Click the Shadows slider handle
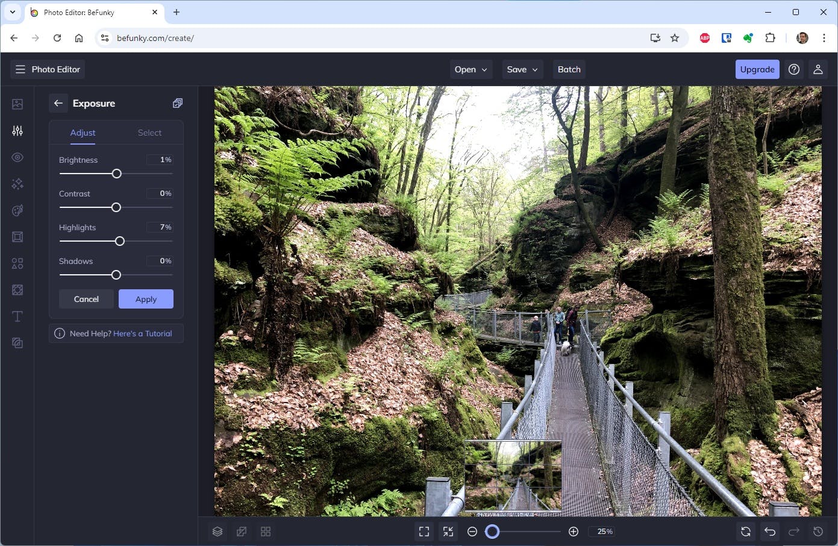Screen dimensions: 838x546 click(116, 275)
